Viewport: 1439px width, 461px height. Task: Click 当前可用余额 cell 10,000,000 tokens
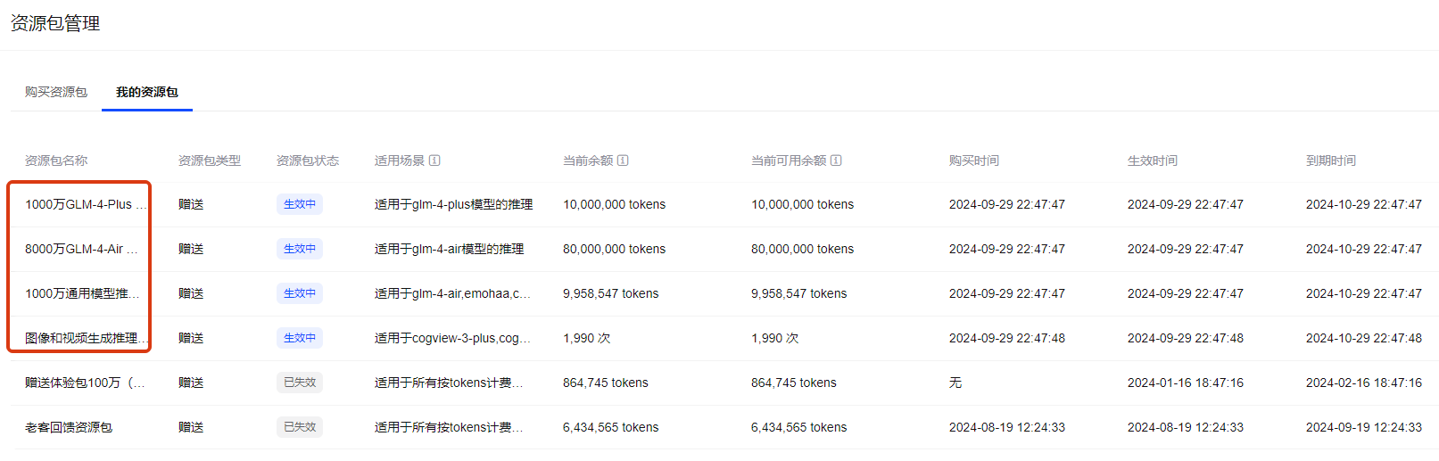[802, 204]
